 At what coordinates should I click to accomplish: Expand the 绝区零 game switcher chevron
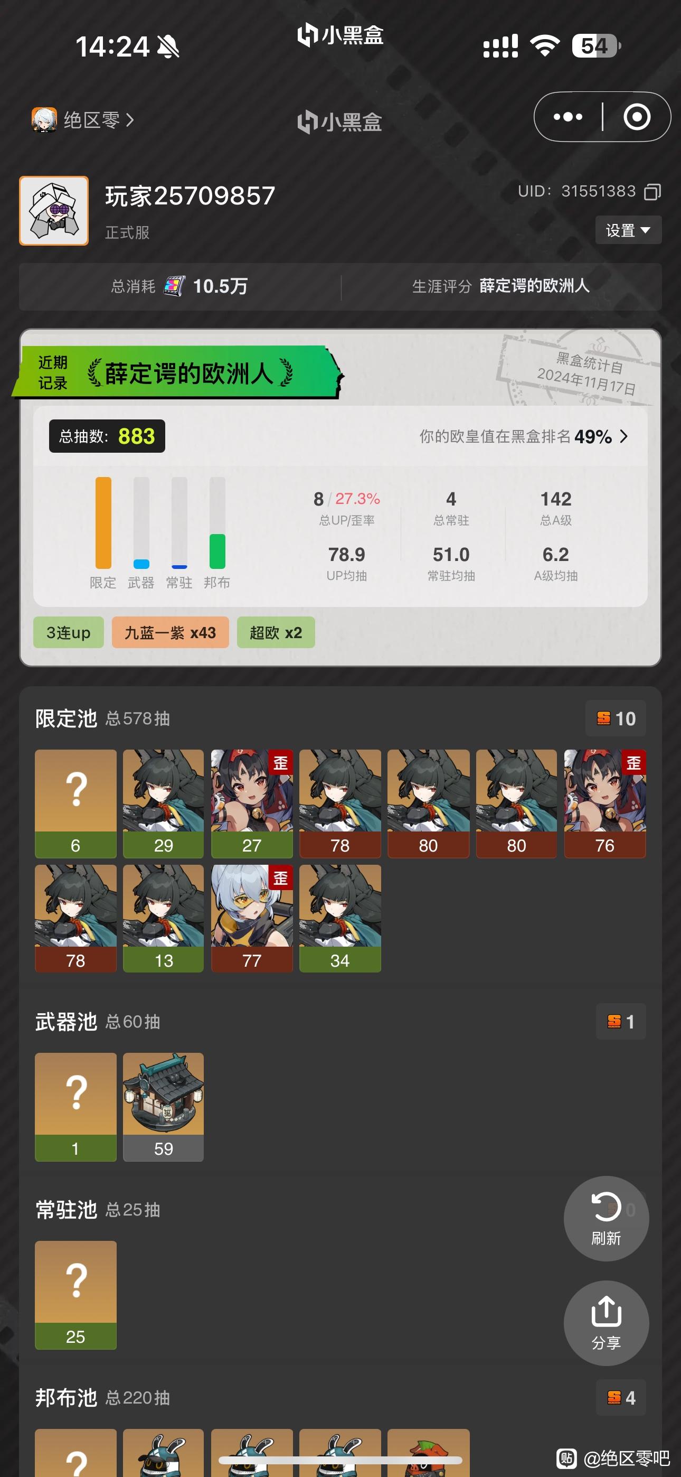130,120
